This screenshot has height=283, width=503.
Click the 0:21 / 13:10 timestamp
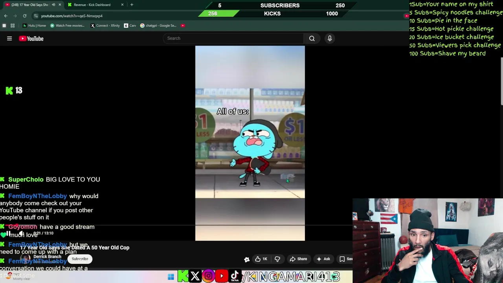coord(43,233)
